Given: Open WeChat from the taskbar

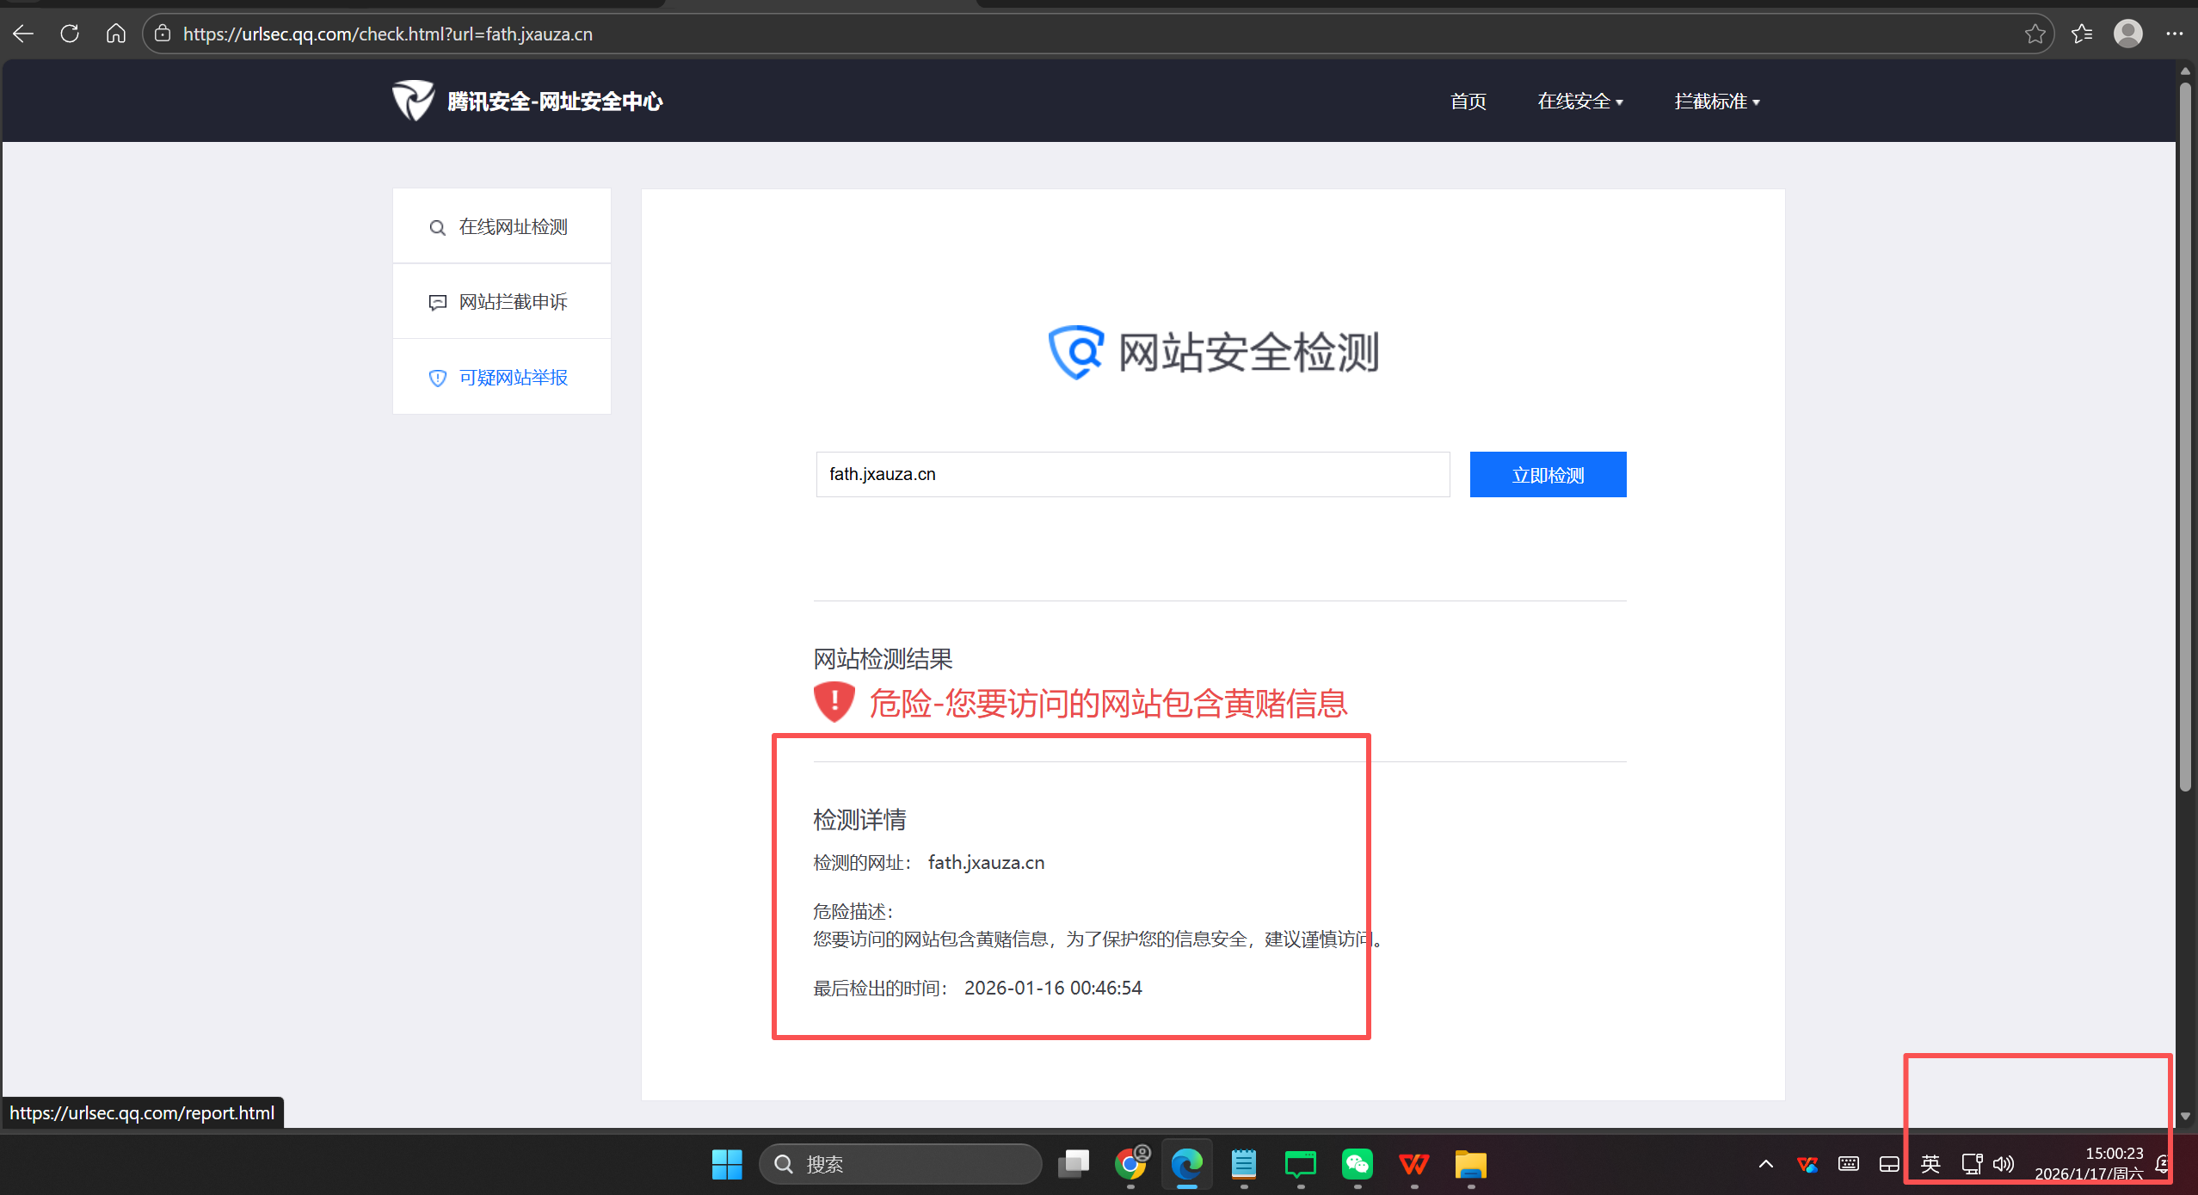Looking at the screenshot, I should click(1357, 1164).
